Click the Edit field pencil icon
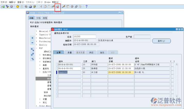 (x=64, y=6)
